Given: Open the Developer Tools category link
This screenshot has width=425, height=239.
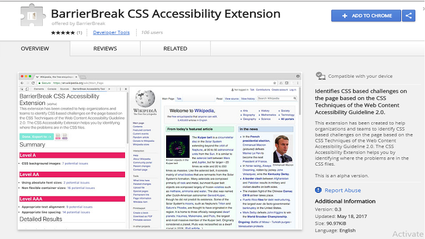Looking at the screenshot, I should pos(111,32).
